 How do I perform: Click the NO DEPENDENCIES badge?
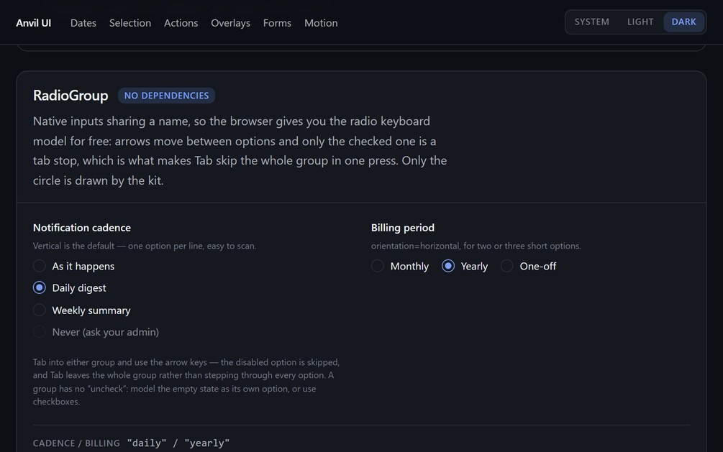coord(166,96)
